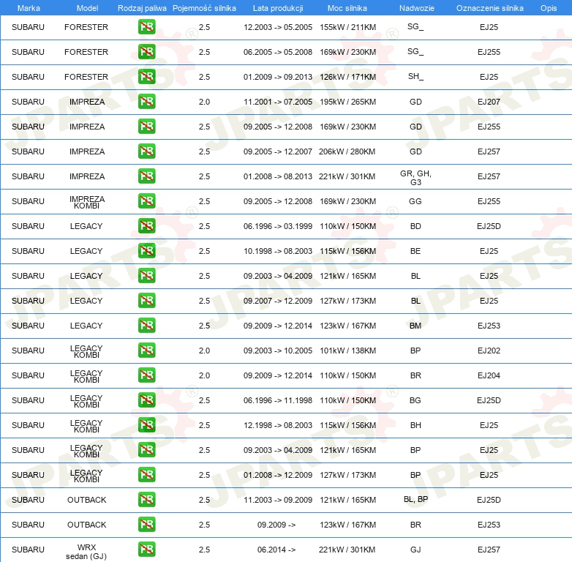
Task: Click the Moc silnika column header
Action: 347,8
